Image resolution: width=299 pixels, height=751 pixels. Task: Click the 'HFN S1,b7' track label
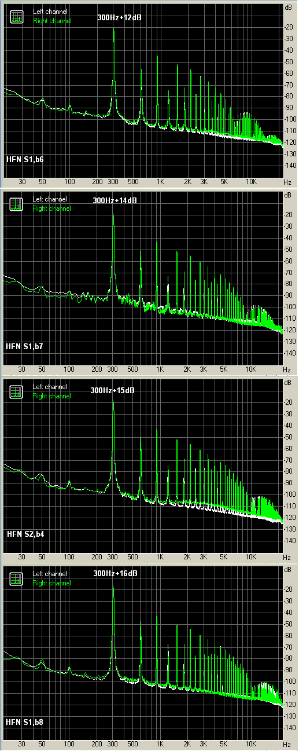coord(24,346)
